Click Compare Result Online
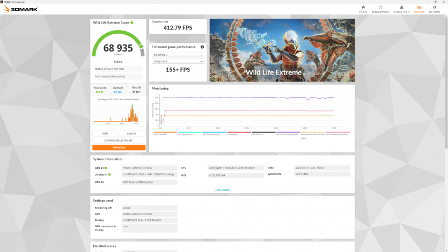The image size is (448, 252). pos(119,140)
